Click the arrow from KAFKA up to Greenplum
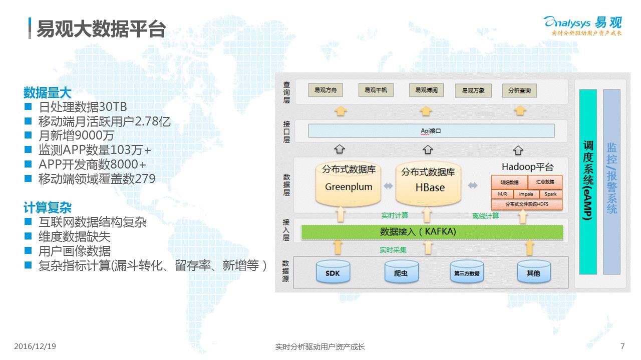 (340, 215)
